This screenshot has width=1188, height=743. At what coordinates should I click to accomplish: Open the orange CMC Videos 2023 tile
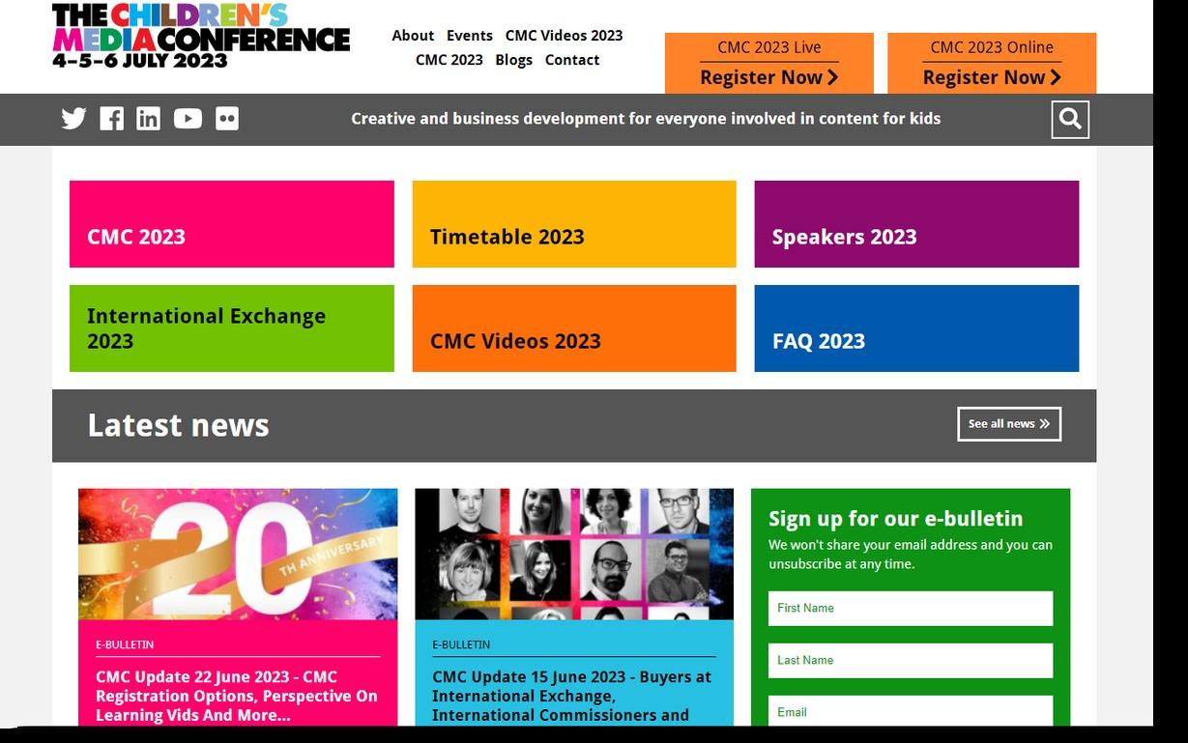tap(574, 329)
